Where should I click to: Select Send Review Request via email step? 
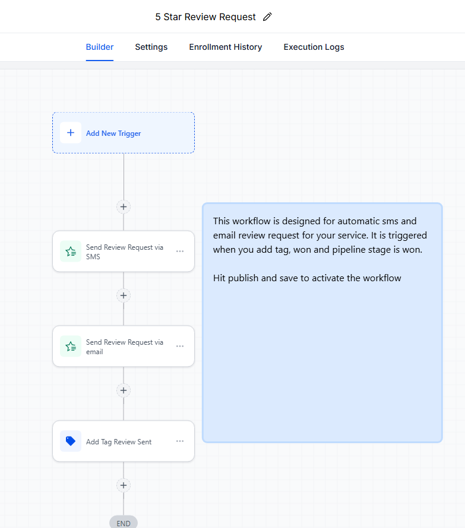click(x=124, y=346)
